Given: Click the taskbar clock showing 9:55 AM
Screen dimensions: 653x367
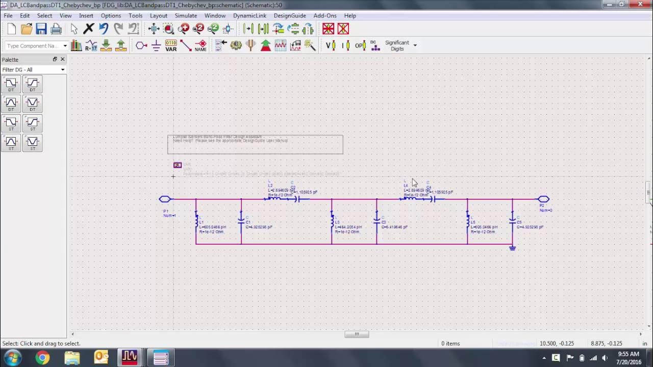Looking at the screenshot, I should coord(628,358).
